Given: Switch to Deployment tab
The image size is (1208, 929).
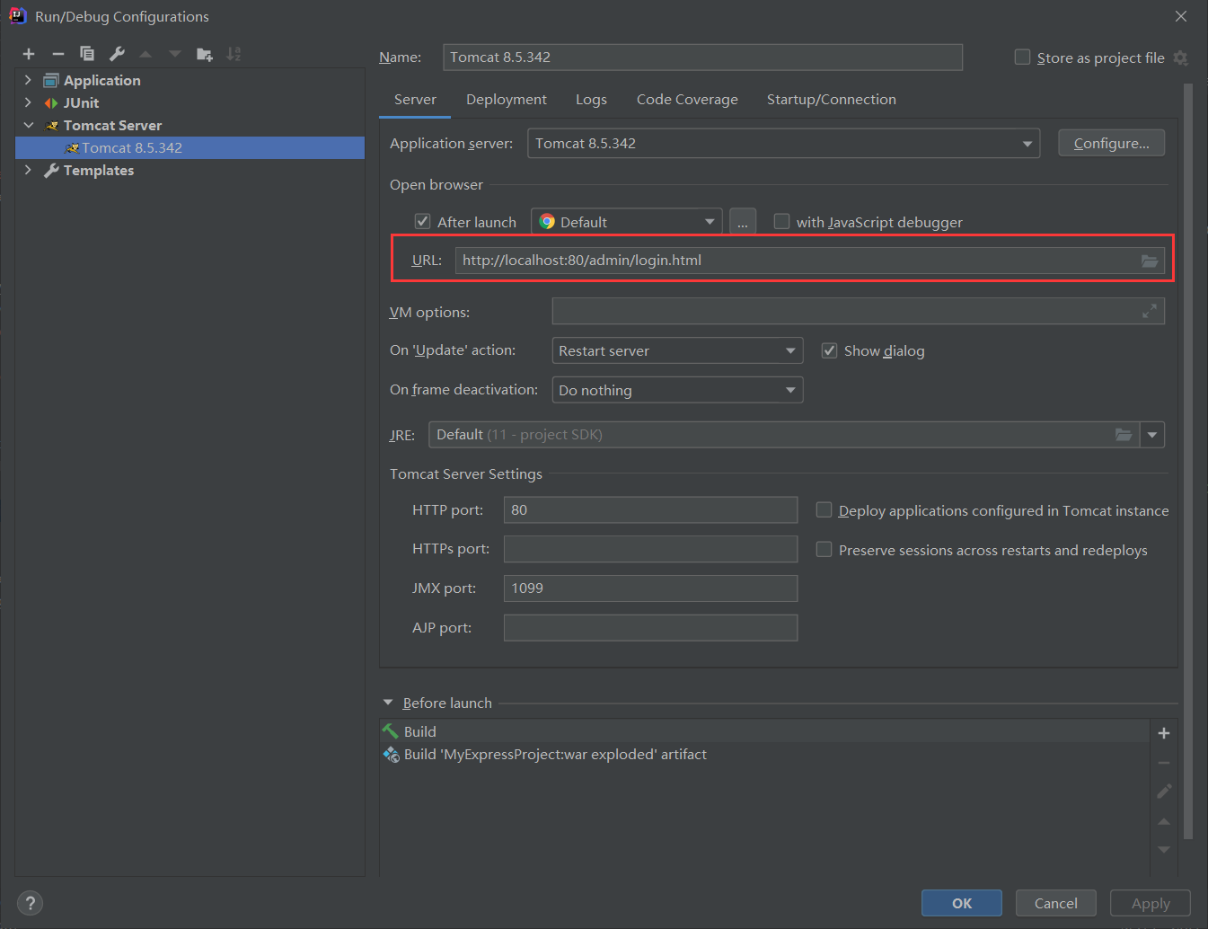Looking at the screenshot, I should [x=507, y=100].
